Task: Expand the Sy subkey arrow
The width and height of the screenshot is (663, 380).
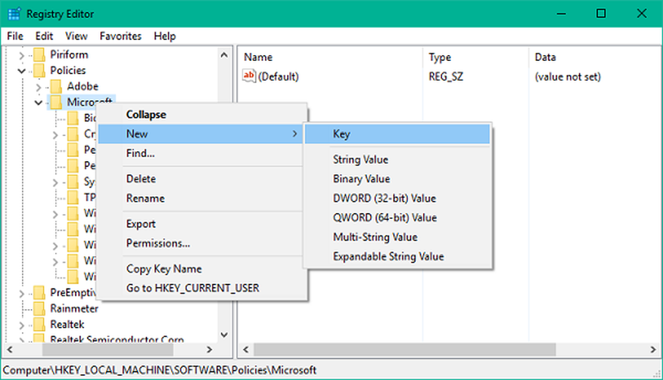Action: pyautogui.click(x=55, y=182)
